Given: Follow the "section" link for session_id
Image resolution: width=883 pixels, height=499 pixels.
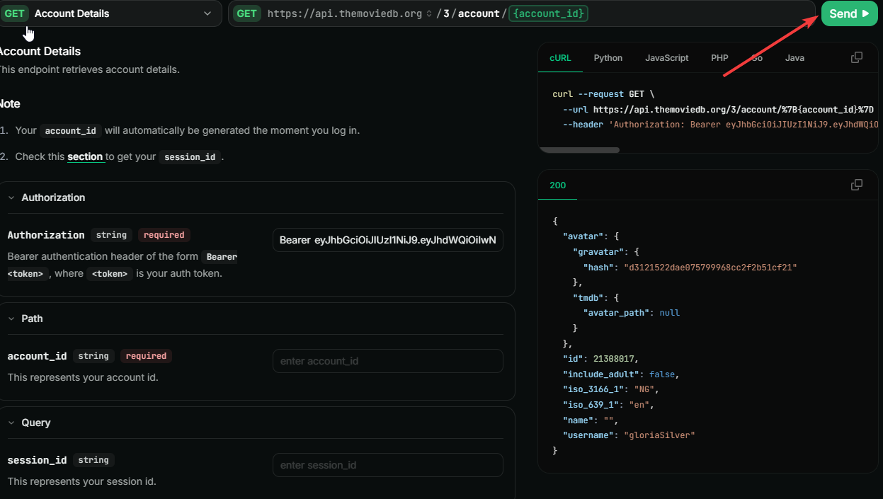Looking at the screenshot, I should click(85, 156).
